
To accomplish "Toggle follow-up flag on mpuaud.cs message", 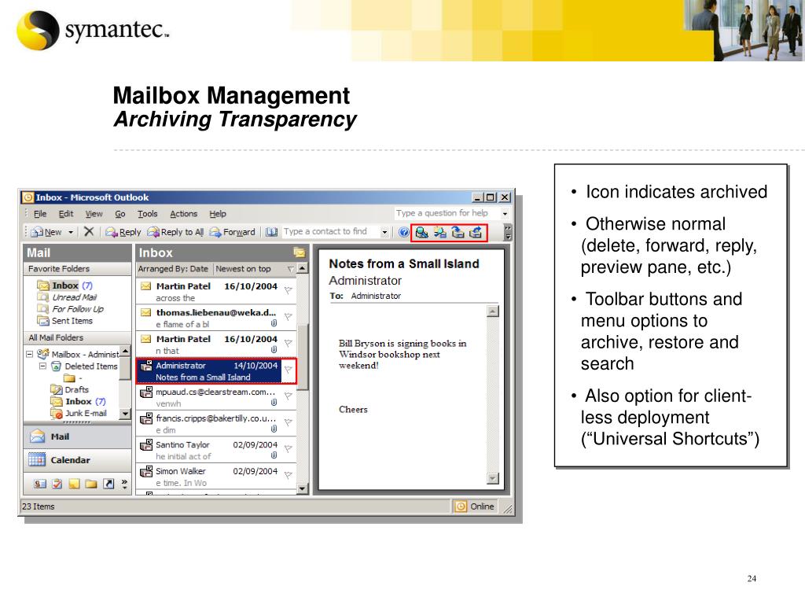I will tap(289, 396).
